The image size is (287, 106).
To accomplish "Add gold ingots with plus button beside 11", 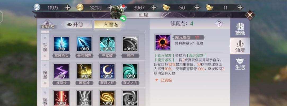I will (x=240, y=7).
